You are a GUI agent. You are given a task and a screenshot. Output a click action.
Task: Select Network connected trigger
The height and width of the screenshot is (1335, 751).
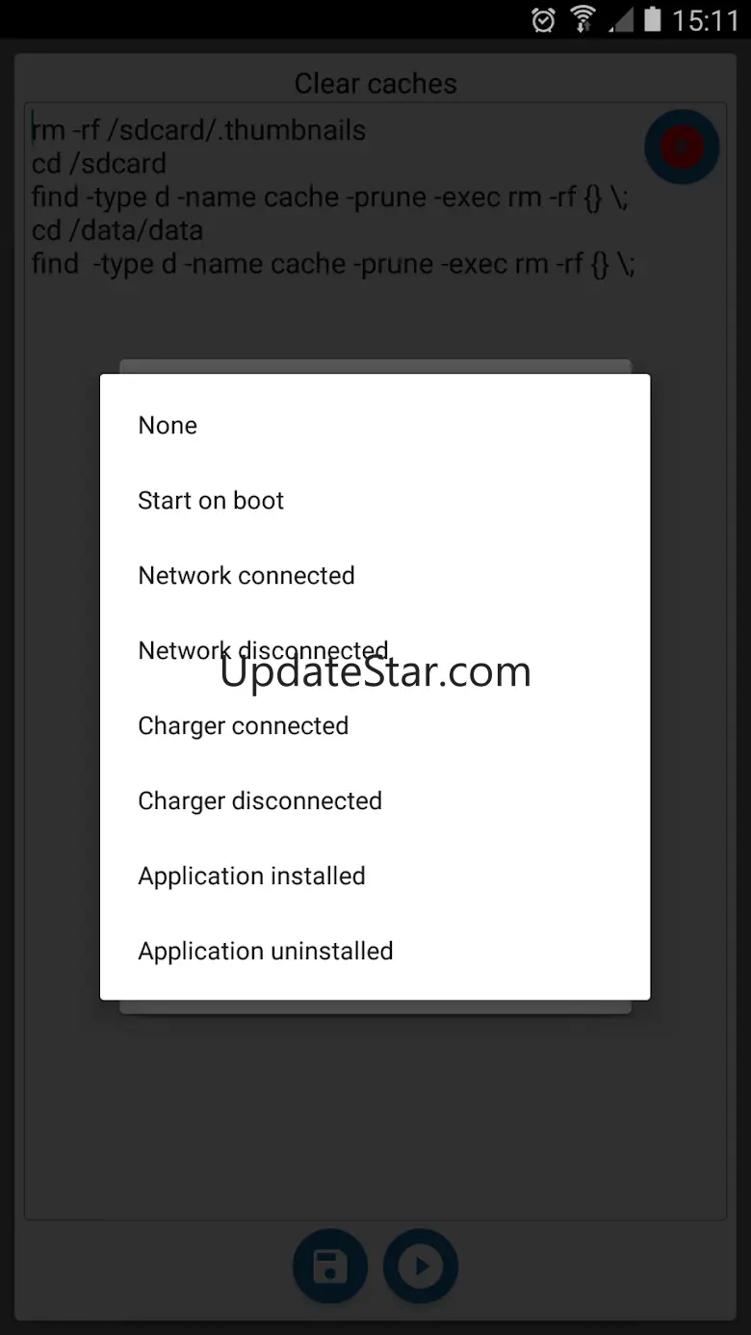(x=375, y=576)
